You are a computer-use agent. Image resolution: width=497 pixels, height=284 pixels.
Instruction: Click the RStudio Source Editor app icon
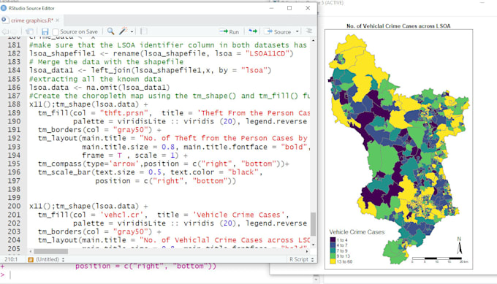(x=4, y=8)
